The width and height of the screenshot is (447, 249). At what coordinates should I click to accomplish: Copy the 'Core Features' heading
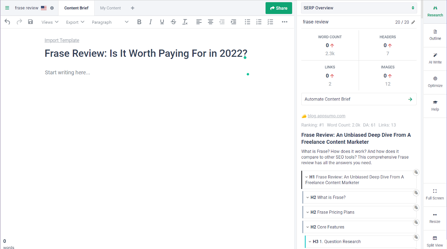click(416, 222)
